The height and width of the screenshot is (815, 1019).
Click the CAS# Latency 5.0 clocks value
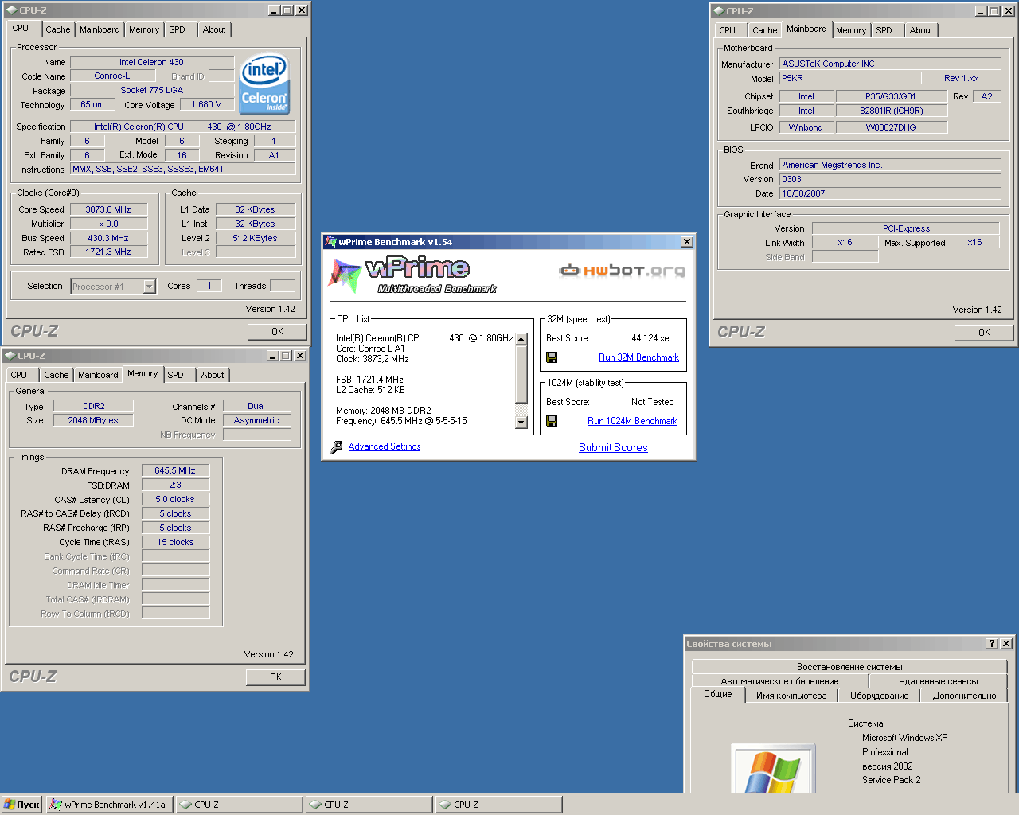point(175,499)
